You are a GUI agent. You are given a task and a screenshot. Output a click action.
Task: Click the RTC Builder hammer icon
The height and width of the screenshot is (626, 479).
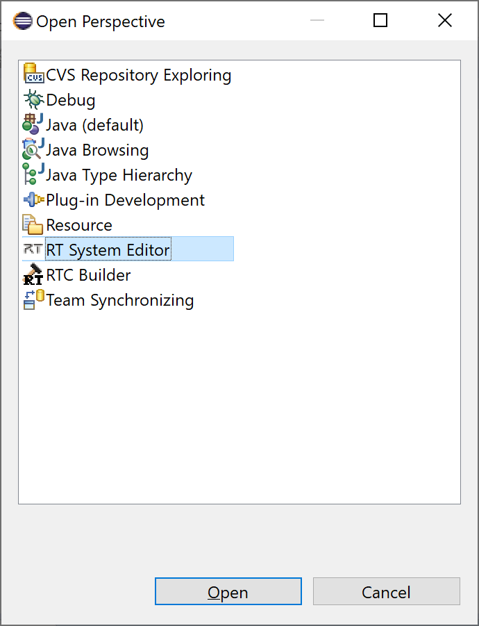coord(33,275)
